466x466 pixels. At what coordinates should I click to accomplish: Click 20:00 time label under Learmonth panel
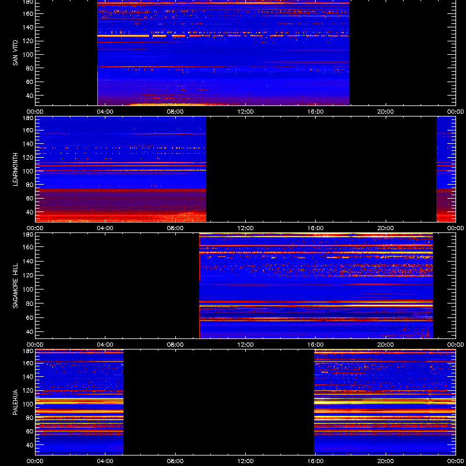click(x=386, y=228)
